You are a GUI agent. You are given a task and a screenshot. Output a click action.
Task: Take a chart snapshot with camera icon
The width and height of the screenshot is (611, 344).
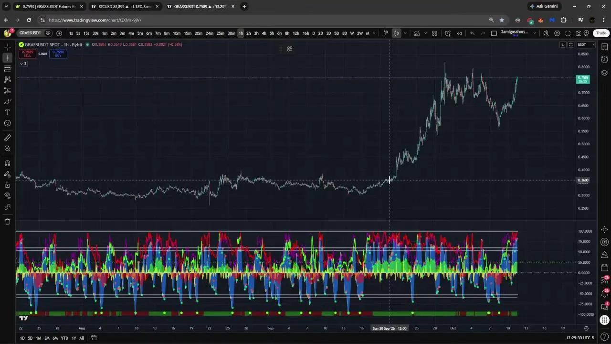578,33
